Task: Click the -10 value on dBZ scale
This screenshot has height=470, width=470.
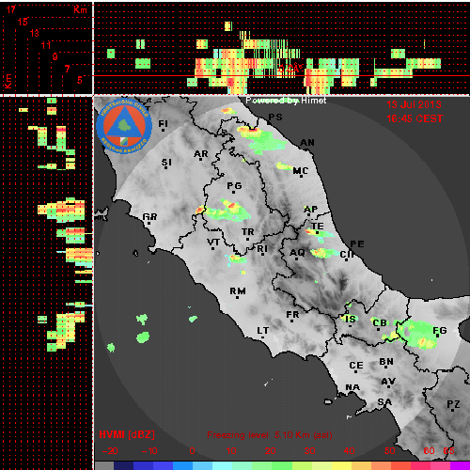Action: point(149,451)
